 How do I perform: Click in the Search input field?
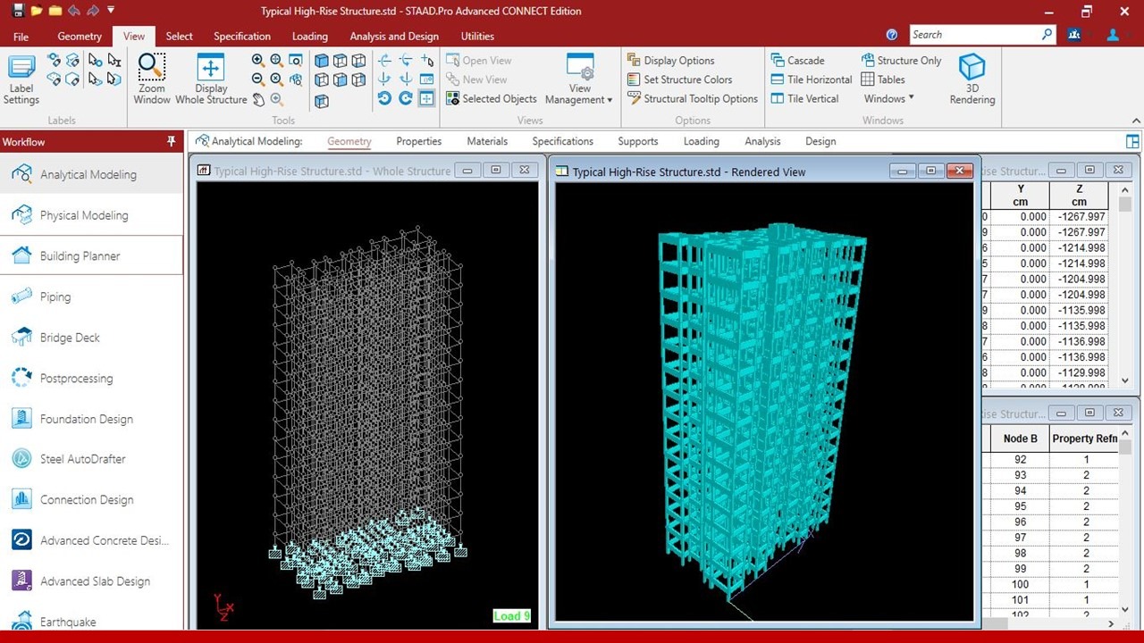pyautogui.click(x=974, y=35)
